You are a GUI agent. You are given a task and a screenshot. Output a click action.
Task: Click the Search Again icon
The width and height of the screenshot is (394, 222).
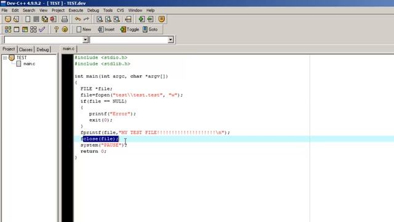click(116, 19)
